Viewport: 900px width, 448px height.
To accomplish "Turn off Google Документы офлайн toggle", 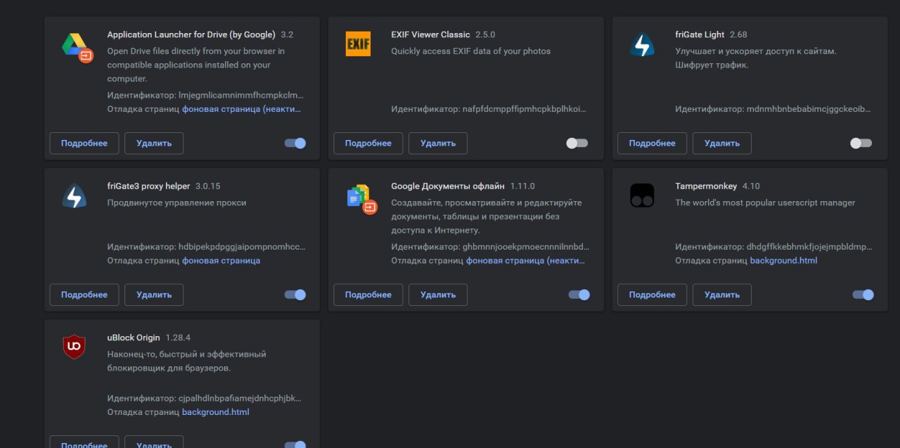I will click(579, 295).
